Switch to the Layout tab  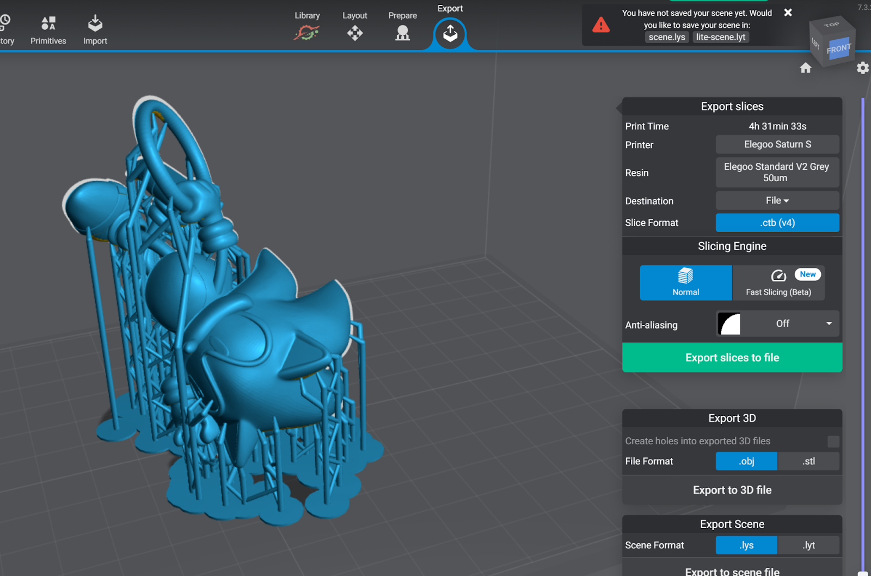click(x=355, y=26)
